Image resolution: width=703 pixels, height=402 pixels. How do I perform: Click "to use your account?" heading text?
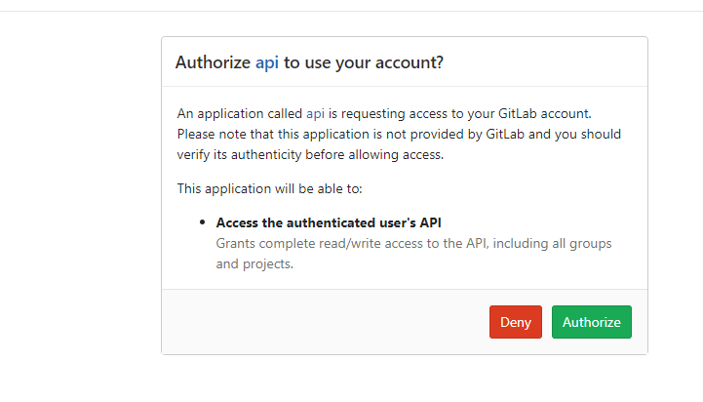coord(364,62)
